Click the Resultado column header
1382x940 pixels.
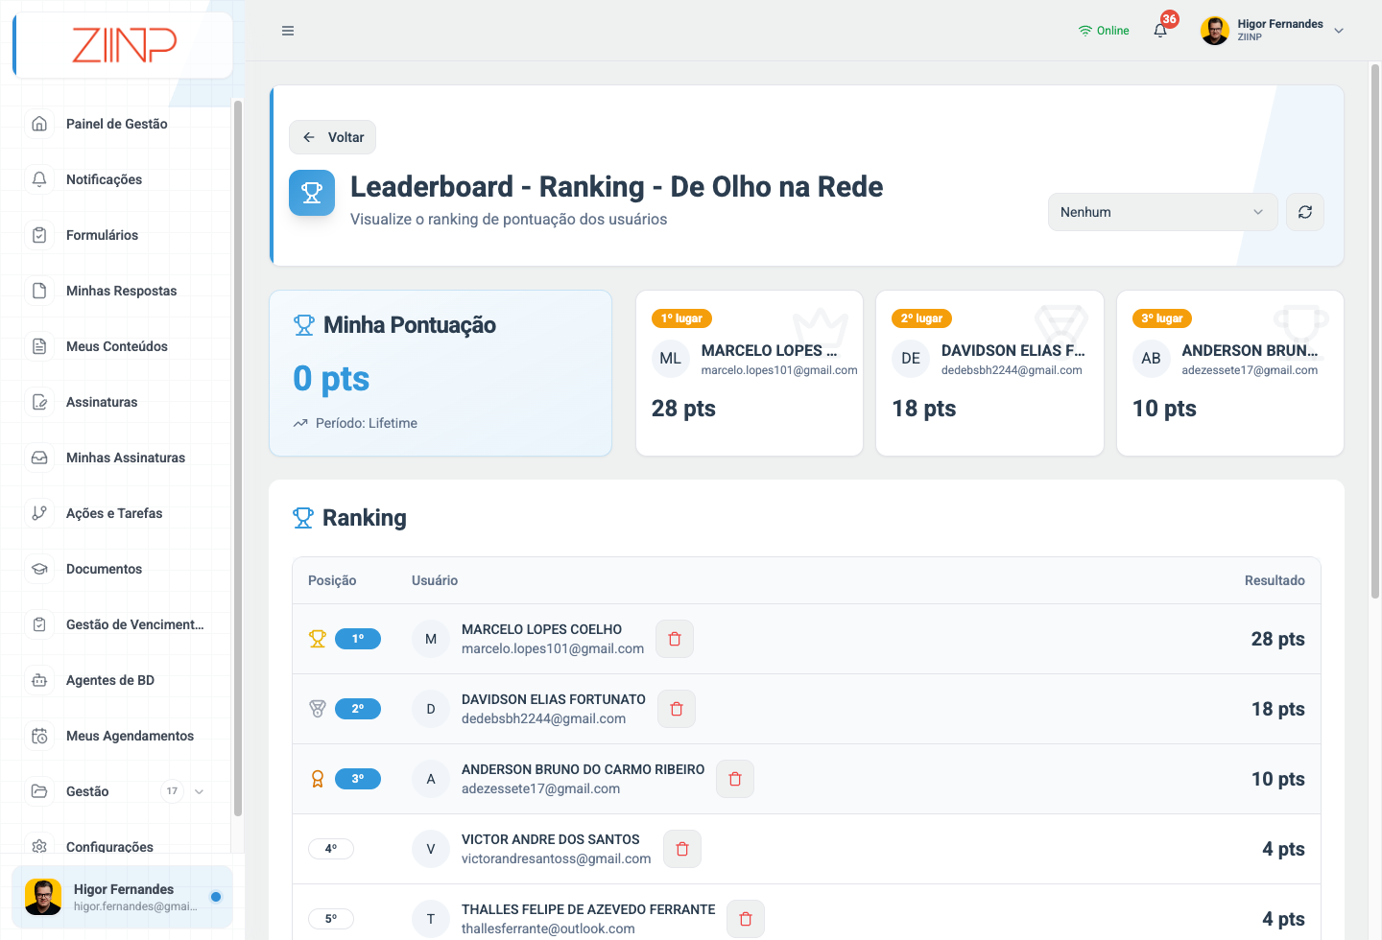coord(1275,580)
